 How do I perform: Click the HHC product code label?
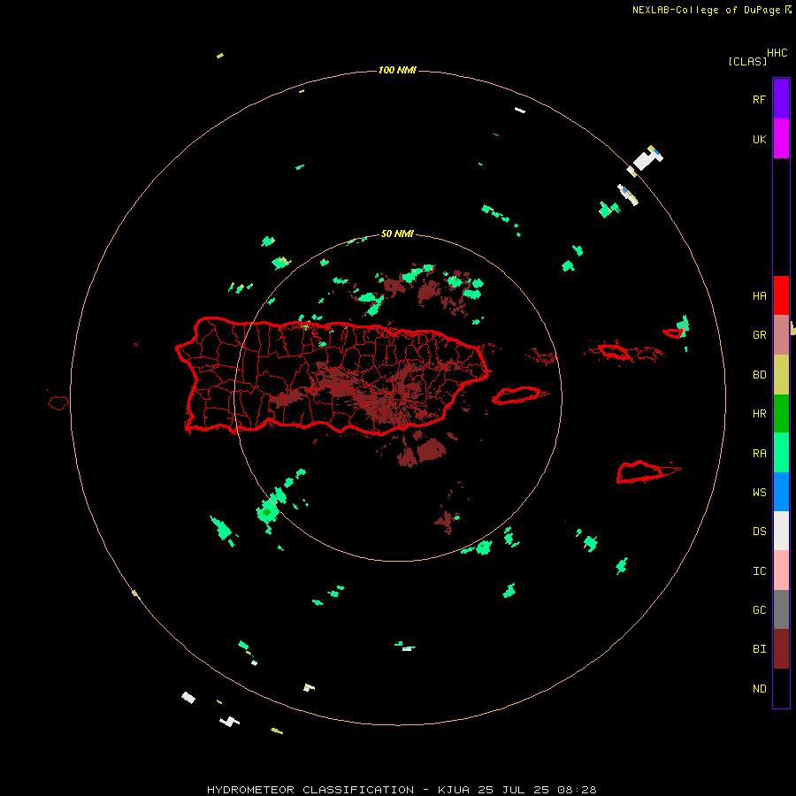[777, 53]
